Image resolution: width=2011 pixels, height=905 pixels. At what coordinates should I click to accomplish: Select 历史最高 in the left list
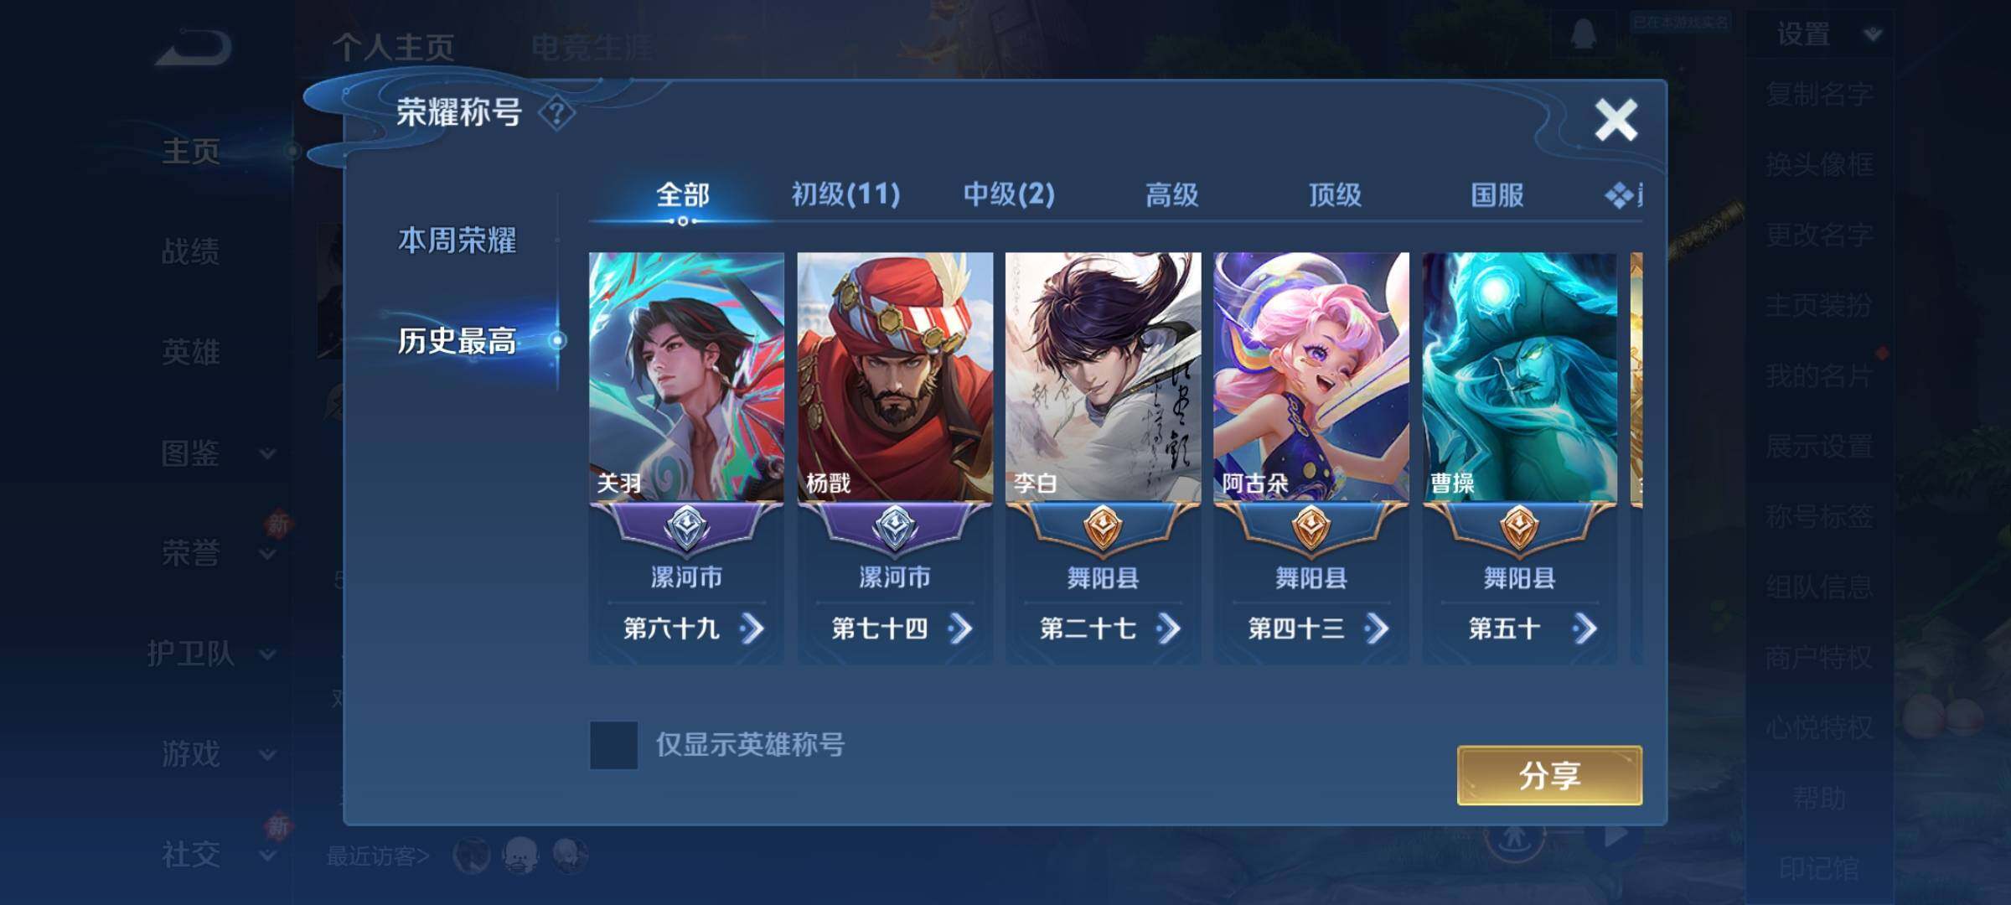click(457, 341)
